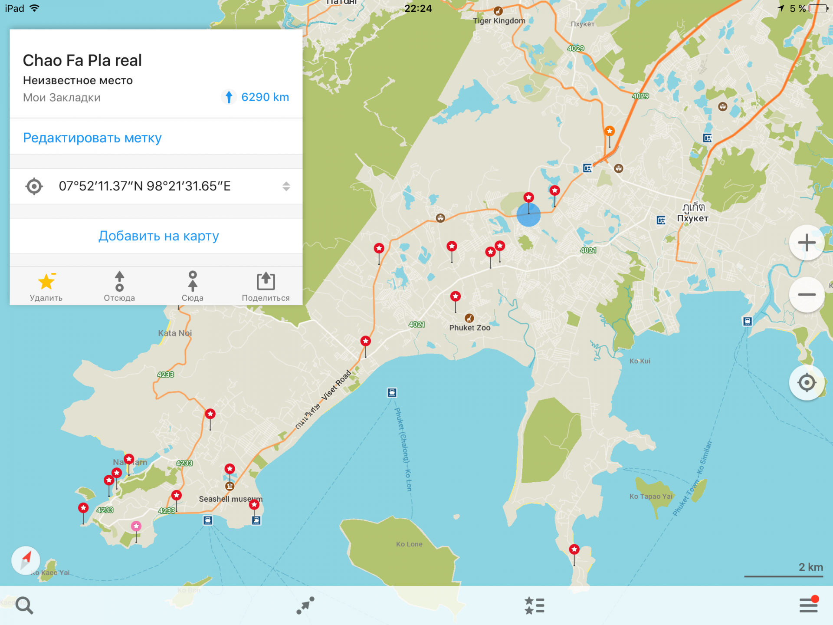
Task: Share place via Поделиться
Action: tap(266, 286)
